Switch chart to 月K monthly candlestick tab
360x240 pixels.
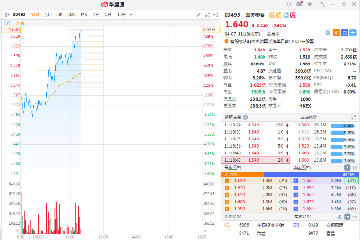coord(84,15)
